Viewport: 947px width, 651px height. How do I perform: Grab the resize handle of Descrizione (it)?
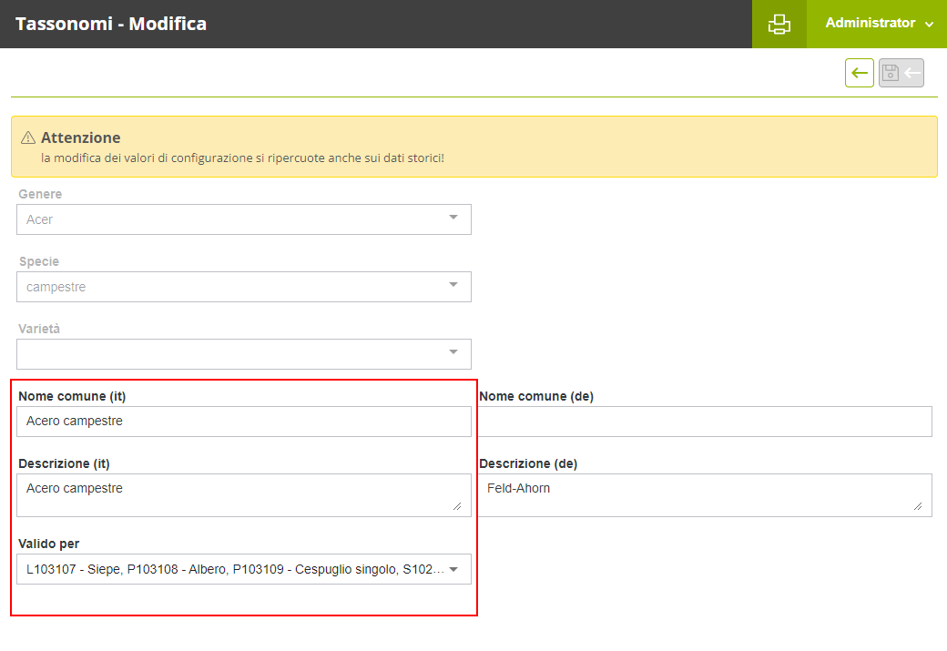click(456, 506)
